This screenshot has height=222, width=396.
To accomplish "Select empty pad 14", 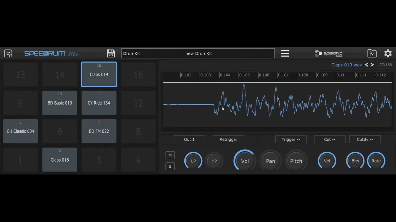I will pos(60,74).
